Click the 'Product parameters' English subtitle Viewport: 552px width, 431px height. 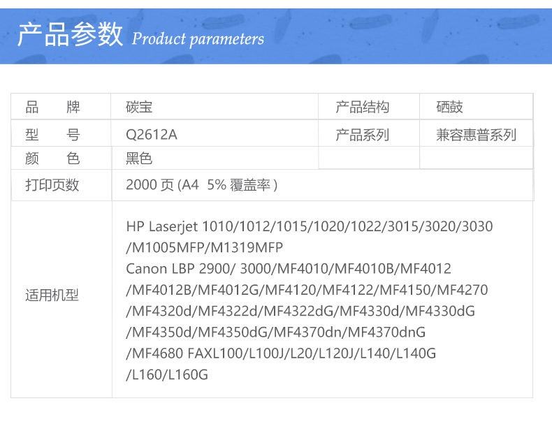pyautogui.click(x=198, y=39)
